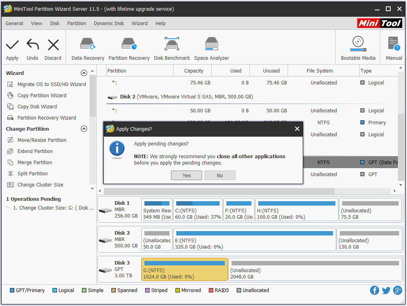407x306 pixels.
Task: Click the sidebar scroll-down arrow
Action: pyautogui.click(x=92, y=188)
